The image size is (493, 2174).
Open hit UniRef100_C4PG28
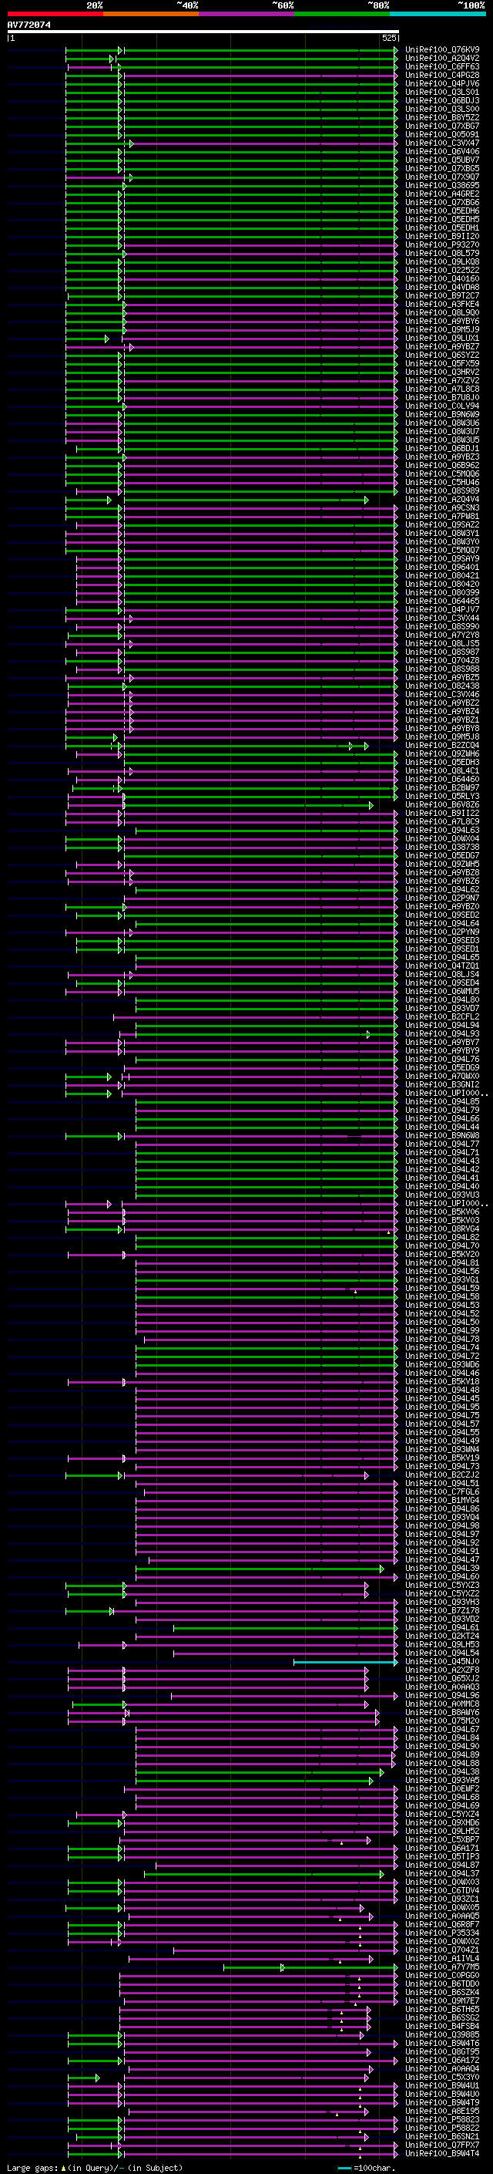click(x=441, y=75)
